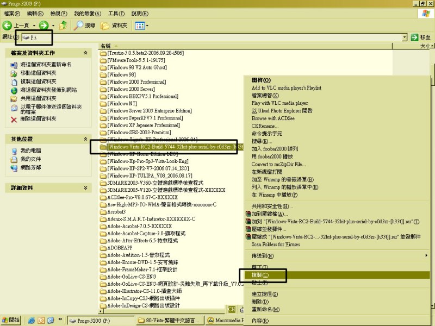Open the 檢視(V) menu

[59, 13]
